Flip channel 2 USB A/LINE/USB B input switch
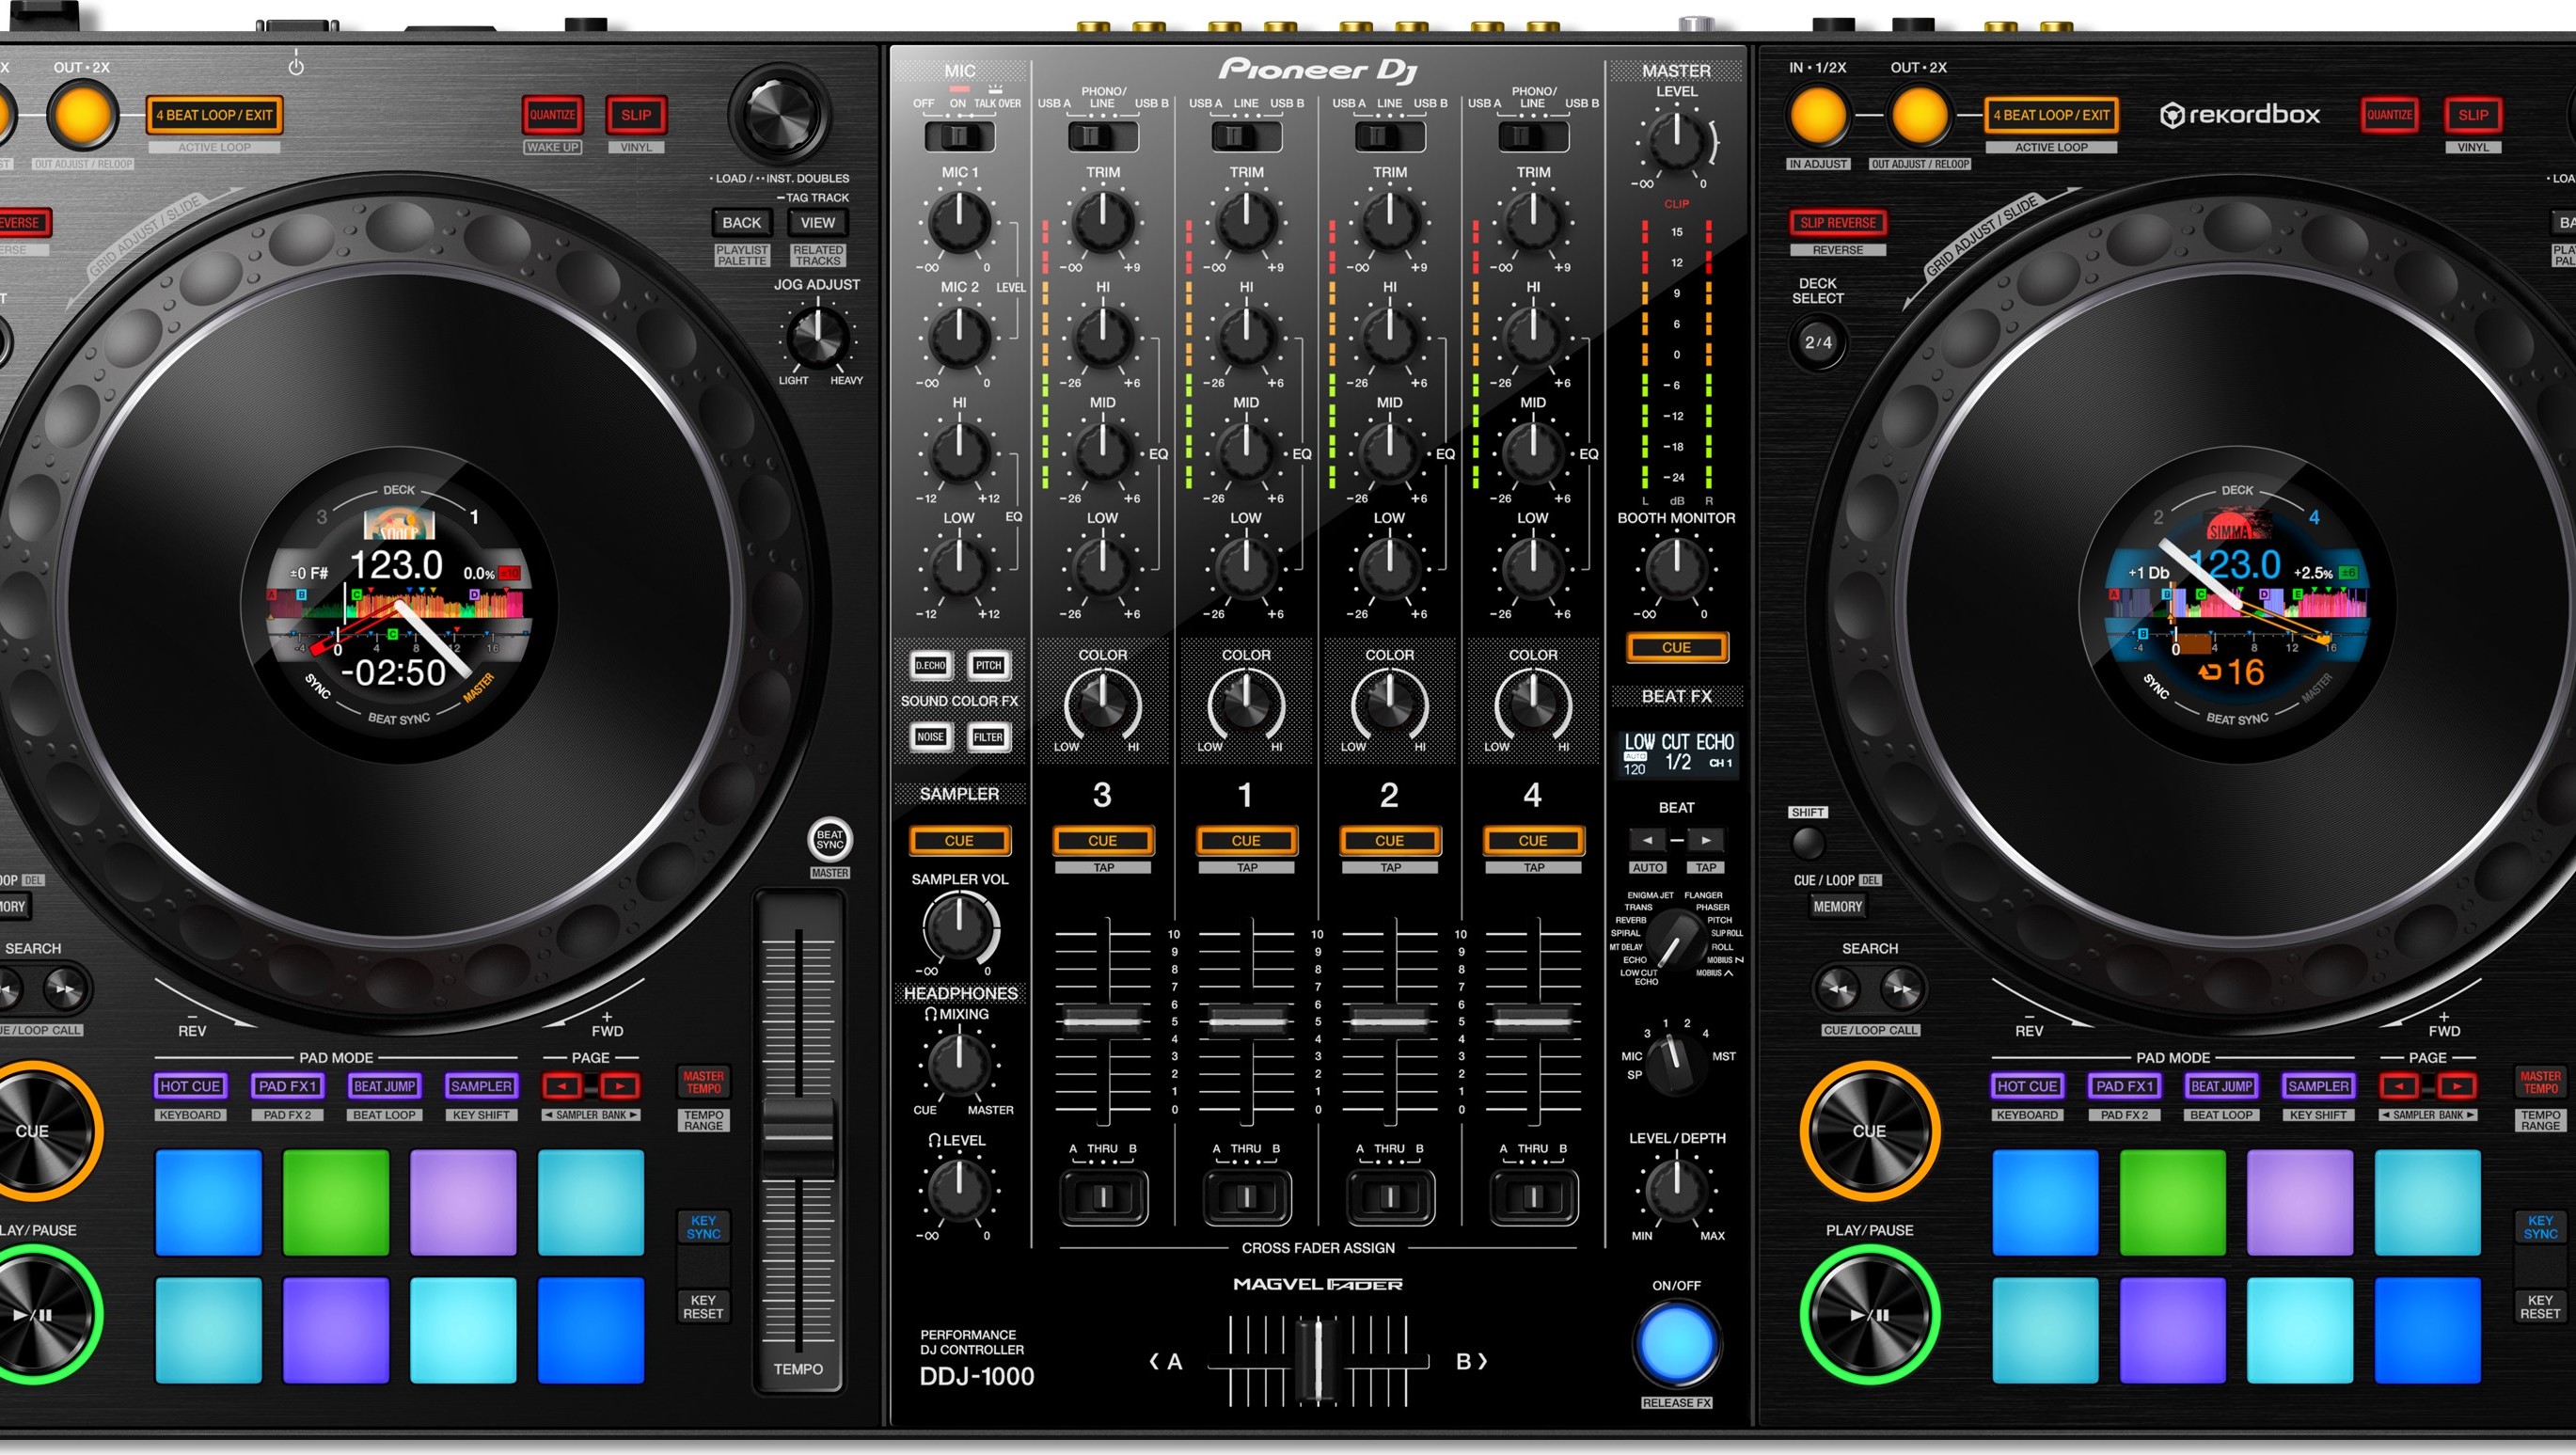 pyautogui.click(x=1389, y=135)
